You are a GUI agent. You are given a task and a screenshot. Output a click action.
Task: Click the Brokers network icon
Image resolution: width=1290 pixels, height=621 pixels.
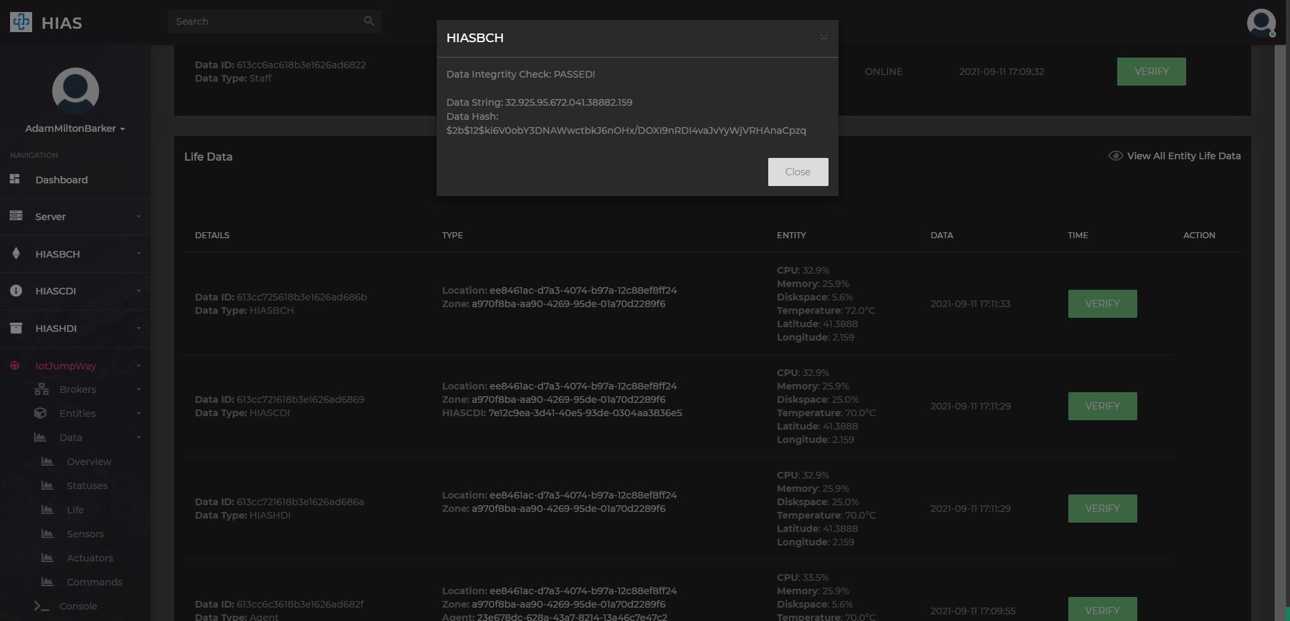tap(42, 389)
